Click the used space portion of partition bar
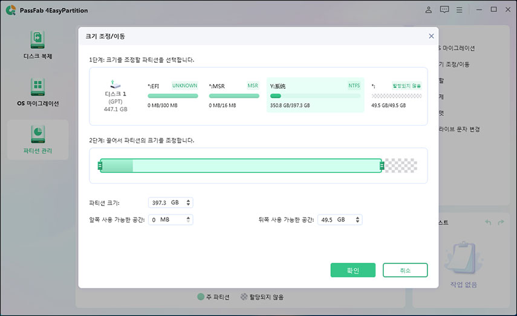The image size is (517, 316). point(117,166)
